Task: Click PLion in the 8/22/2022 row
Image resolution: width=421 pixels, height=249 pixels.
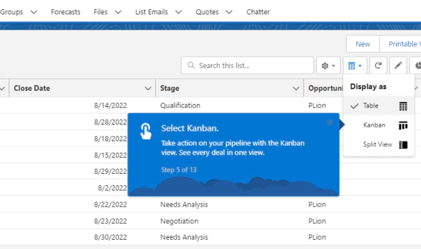Action: (317, 204)
